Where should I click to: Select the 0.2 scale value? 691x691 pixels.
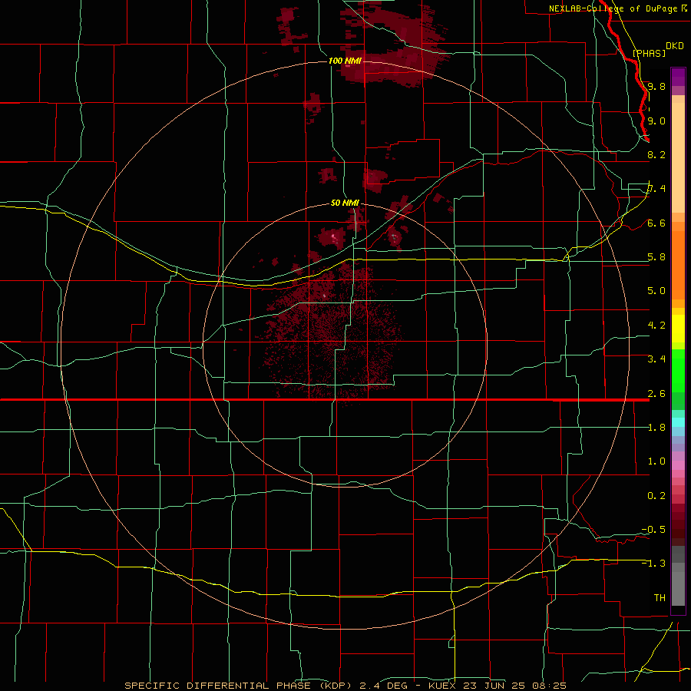656,496
